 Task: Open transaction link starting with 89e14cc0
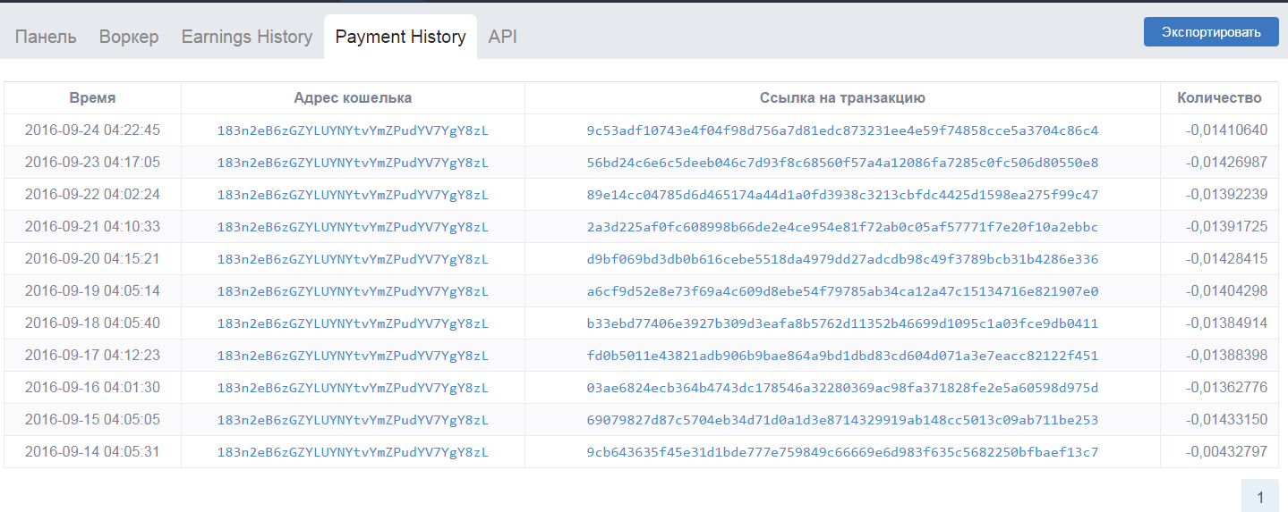pyautogui.click(x=841, y=195)
